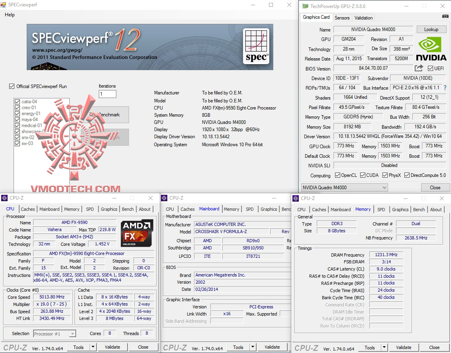Click the NVIDIA logo in GPU-Z

[x=431, y=49]
